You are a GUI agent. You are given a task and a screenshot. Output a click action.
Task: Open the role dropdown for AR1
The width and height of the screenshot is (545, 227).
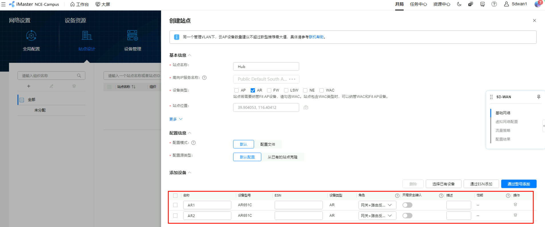click(x=377, y=205)
